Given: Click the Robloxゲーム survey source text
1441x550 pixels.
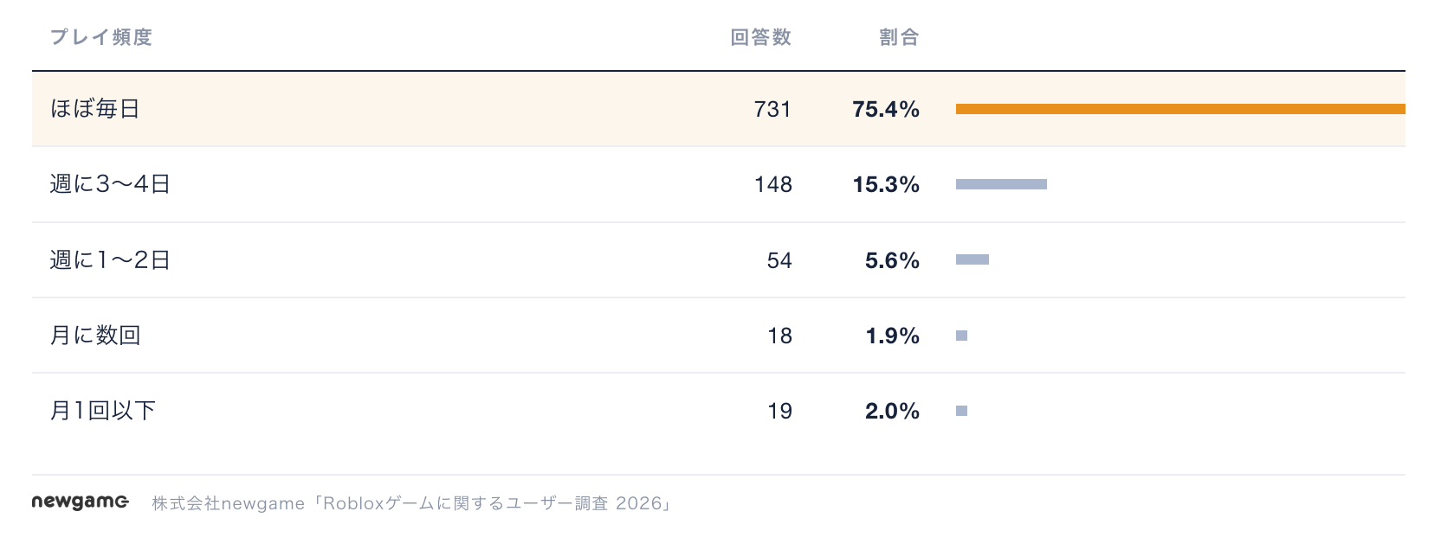Looking at the screenshot, I should 412,503.
